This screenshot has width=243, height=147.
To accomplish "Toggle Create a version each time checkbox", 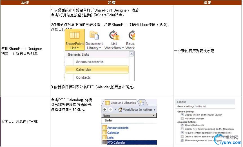I will pyautogui.click(x=182, y=137).
